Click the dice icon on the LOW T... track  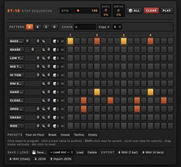point(54,58)
